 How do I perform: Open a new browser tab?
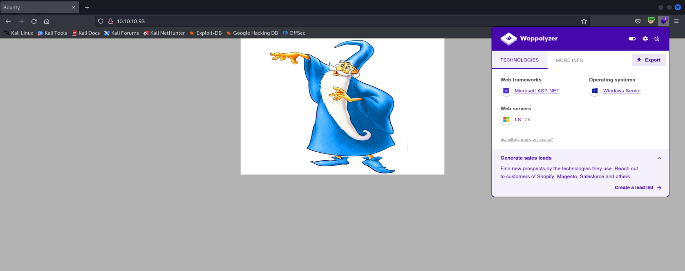click(x=87, y=7)
